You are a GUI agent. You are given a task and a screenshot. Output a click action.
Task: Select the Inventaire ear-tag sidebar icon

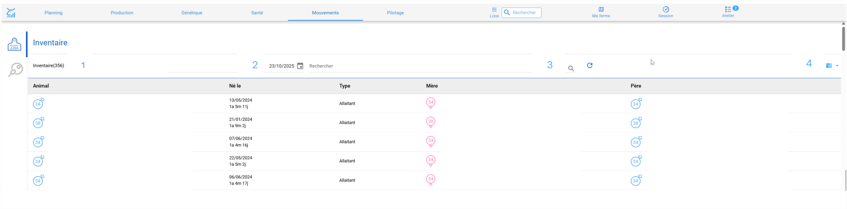pyautogui.click(x=14, y=44)
